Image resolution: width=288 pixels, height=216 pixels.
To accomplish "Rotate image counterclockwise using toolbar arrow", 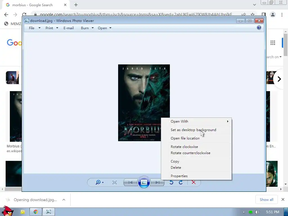I will [x=171, y=182].
